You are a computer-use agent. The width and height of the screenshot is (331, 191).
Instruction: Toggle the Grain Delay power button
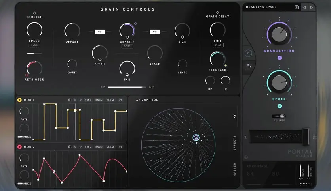point(217,12)
